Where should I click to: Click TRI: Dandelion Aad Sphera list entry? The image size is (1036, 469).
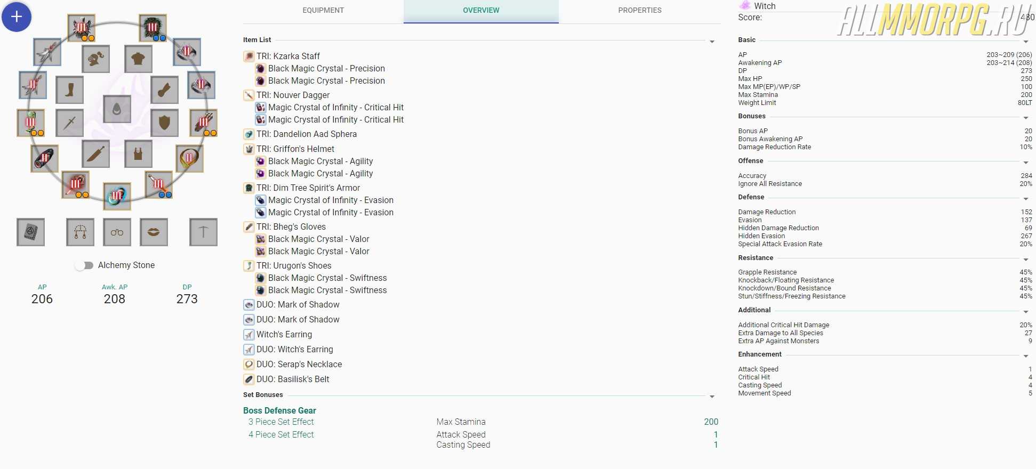[x=307, y=134]
